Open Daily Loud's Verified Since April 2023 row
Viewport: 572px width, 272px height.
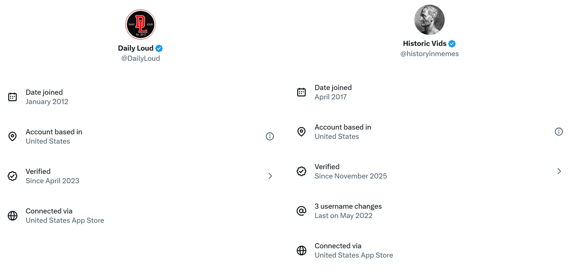coord(140,176)
